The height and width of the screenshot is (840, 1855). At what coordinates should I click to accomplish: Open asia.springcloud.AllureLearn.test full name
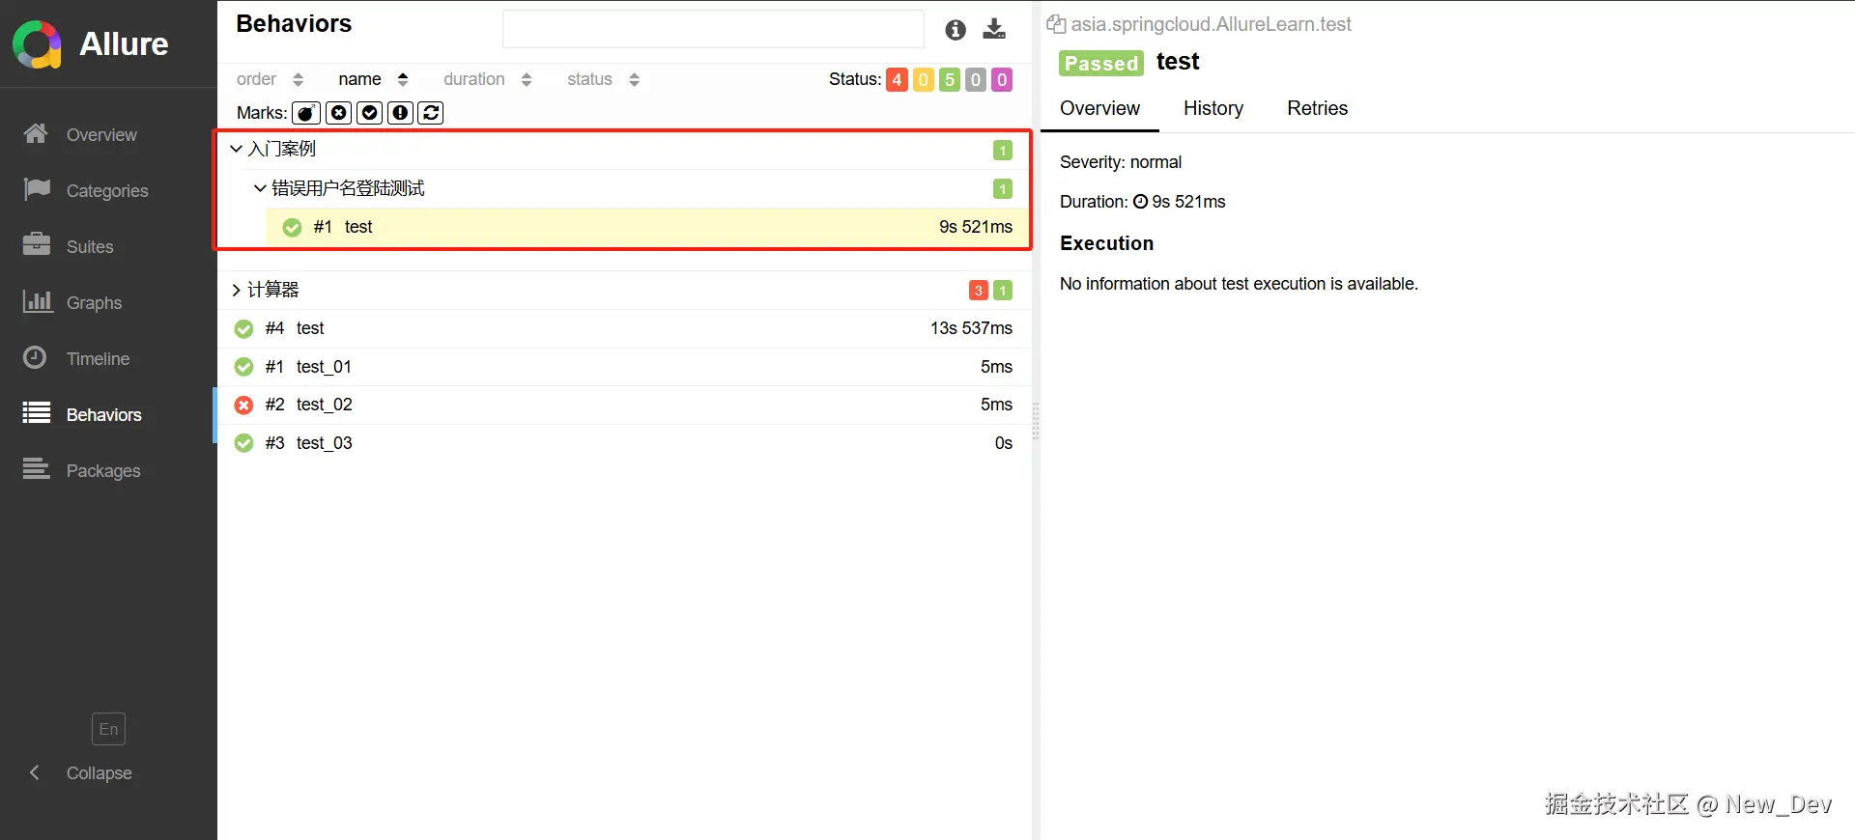(1211, 24)
